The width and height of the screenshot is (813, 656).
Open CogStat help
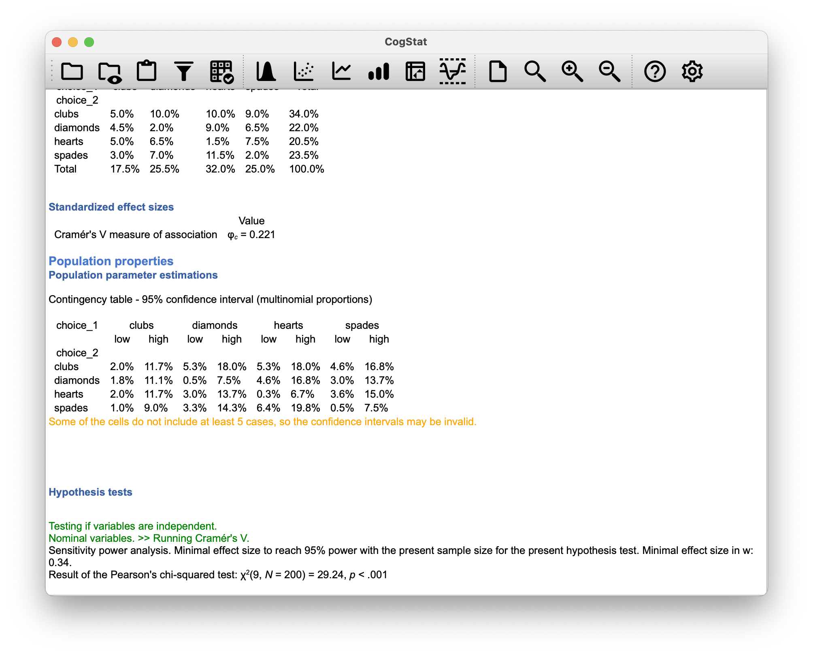coord(655,72)
